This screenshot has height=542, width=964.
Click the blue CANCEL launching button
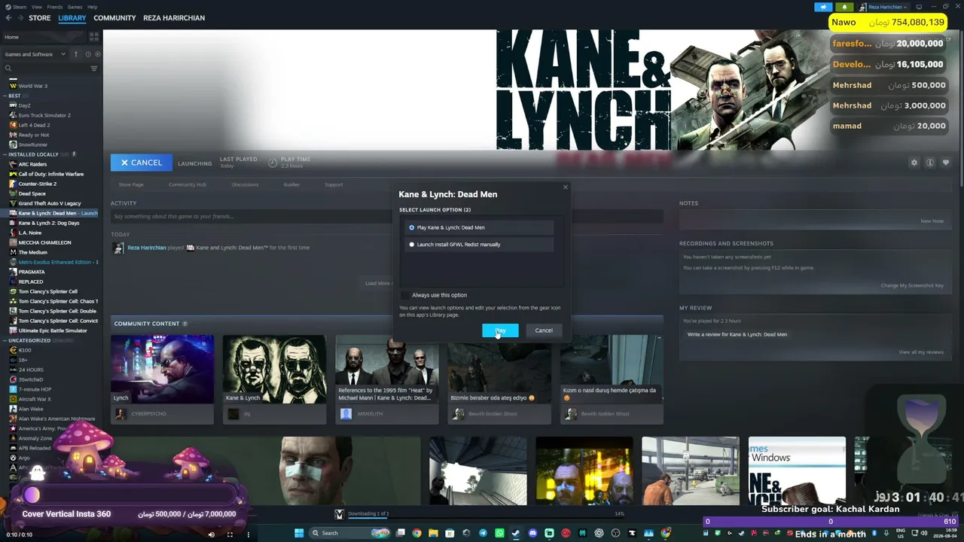click(x=141, y=163)
